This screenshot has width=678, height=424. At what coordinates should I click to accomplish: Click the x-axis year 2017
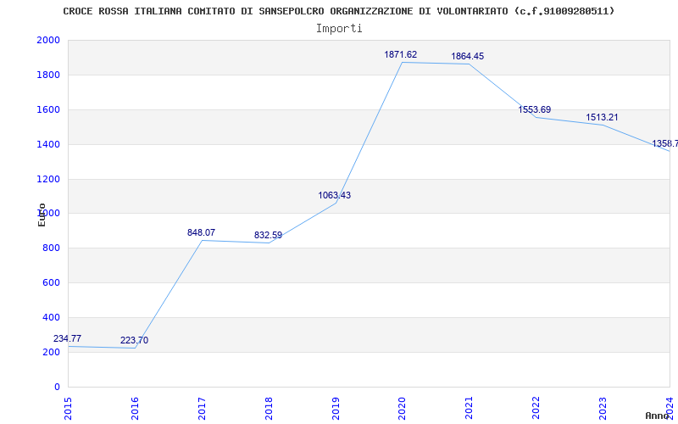[x=202, y=409]
